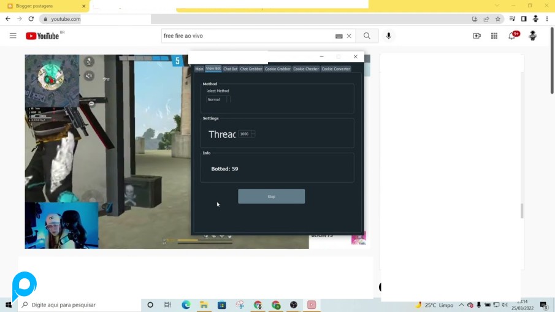The width and height of the screenshot is (555, 312).
Task: Open the Cookie Checker tab
Action: pos(305,69)
